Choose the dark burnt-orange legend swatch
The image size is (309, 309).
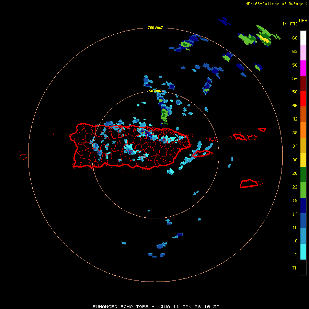click(x=303, y=114)
